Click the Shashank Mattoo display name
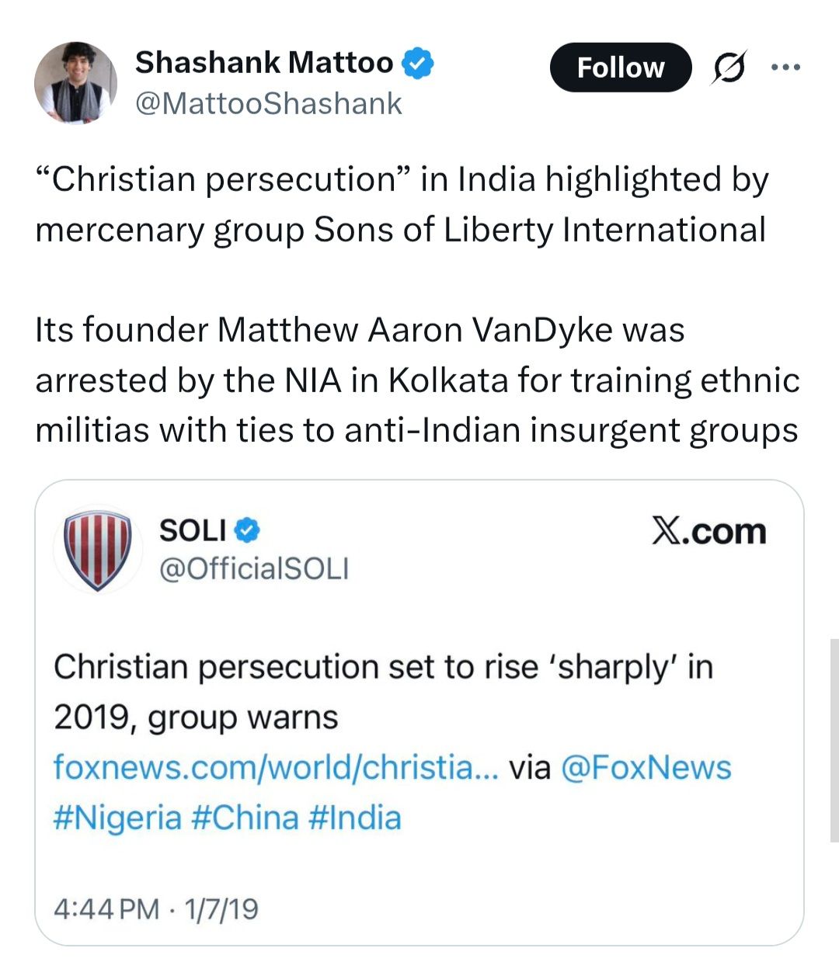 [x=264, y=63]
